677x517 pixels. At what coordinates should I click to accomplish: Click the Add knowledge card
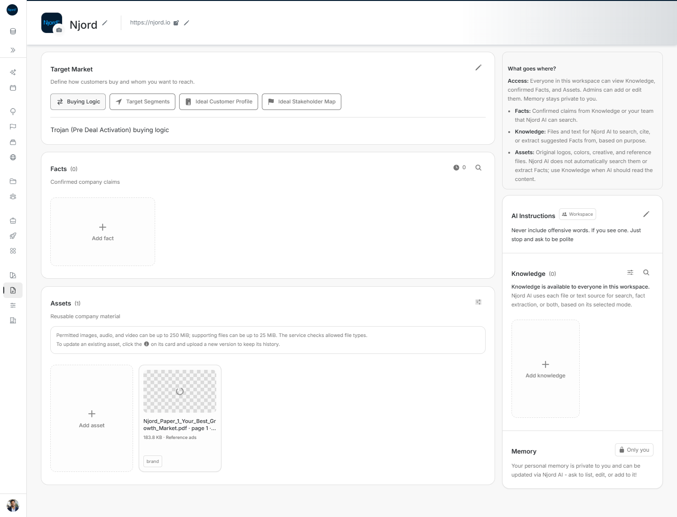point(545,368)
